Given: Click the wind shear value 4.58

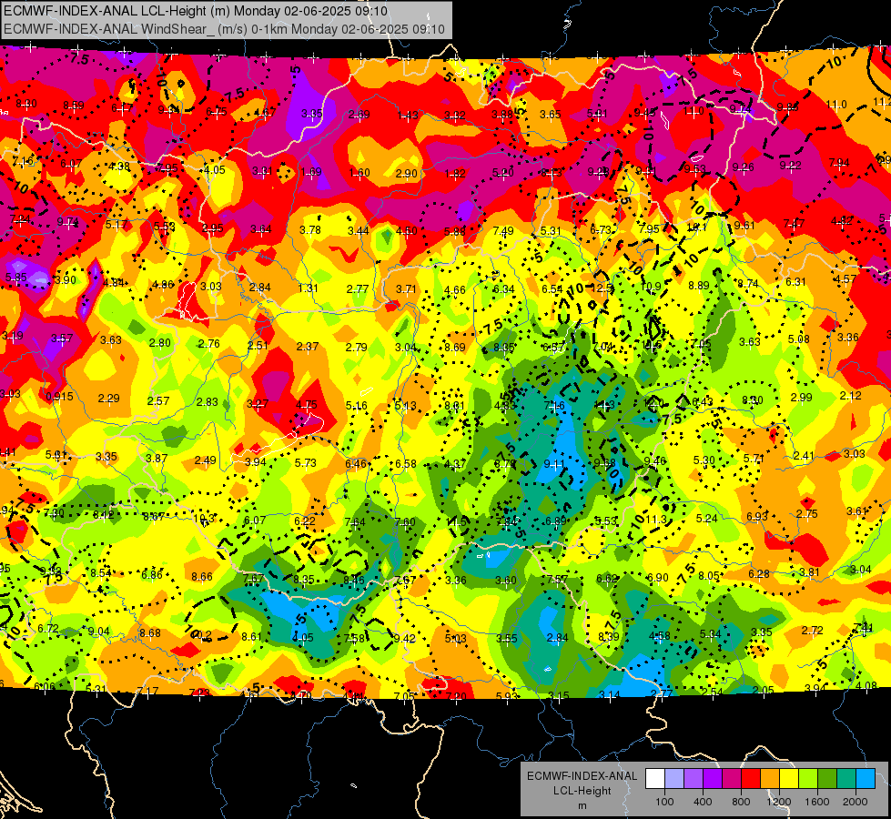Looking at the screenshot, I should (x=659, y=635).
